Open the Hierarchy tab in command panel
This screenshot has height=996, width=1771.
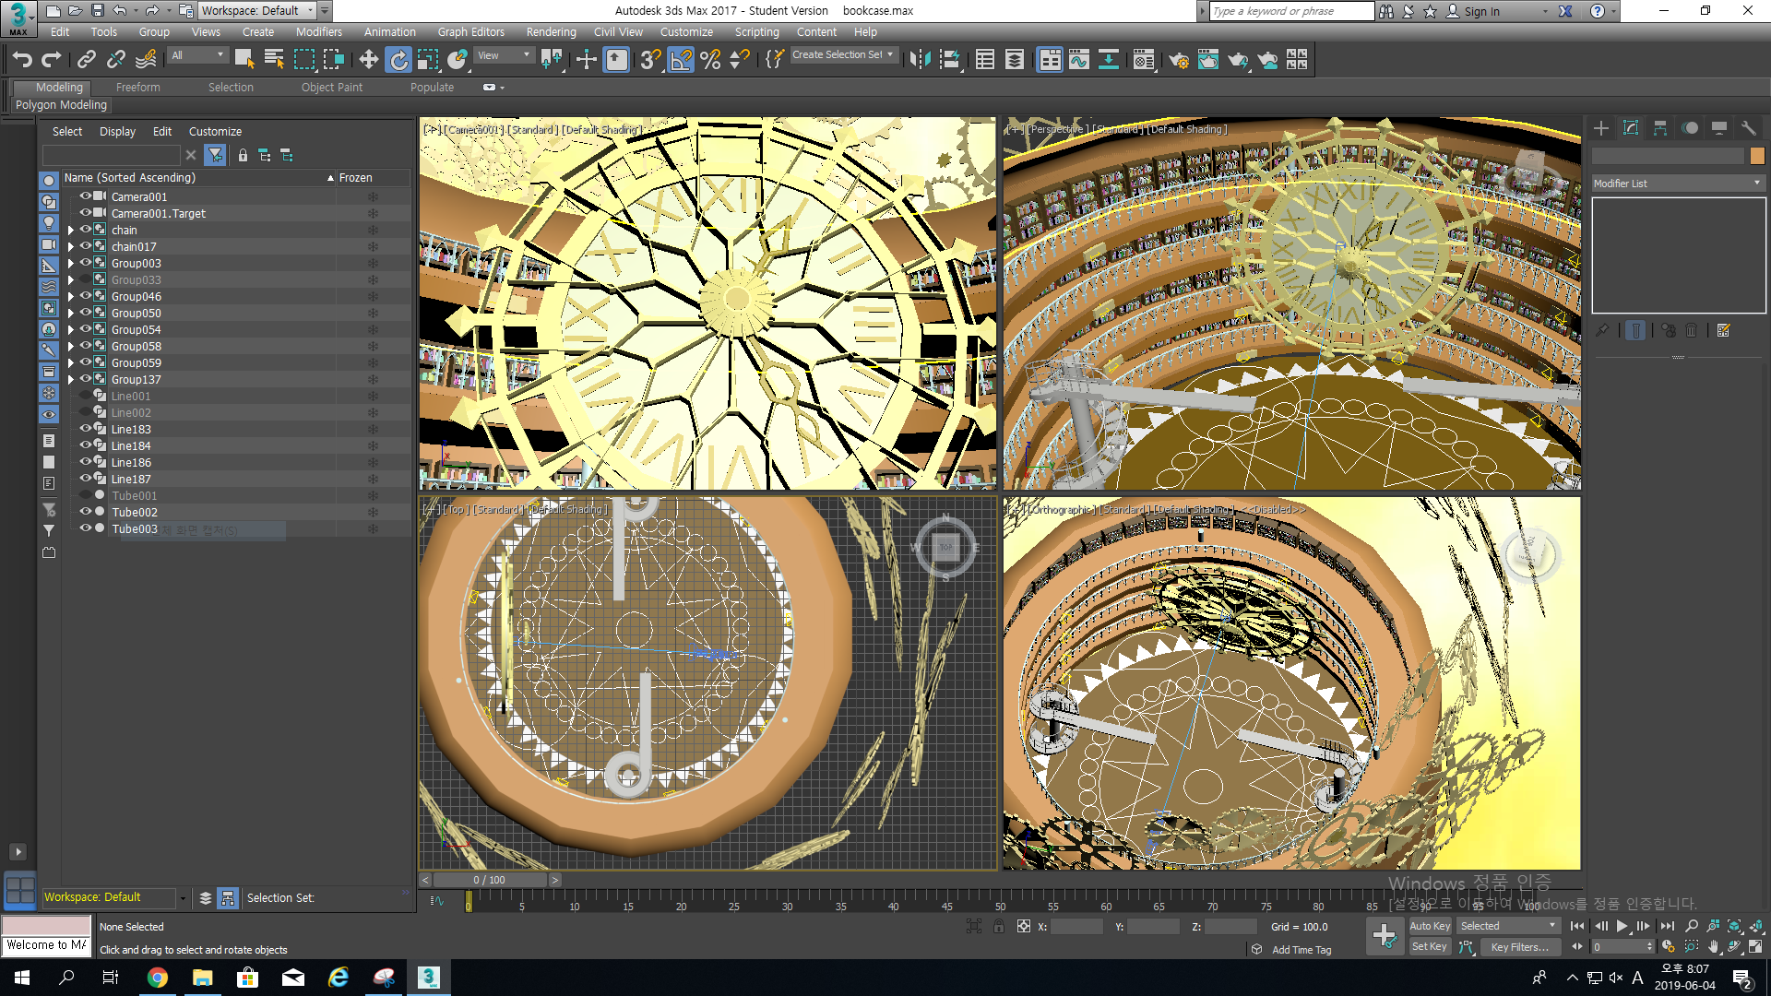tap(1660, 128)
